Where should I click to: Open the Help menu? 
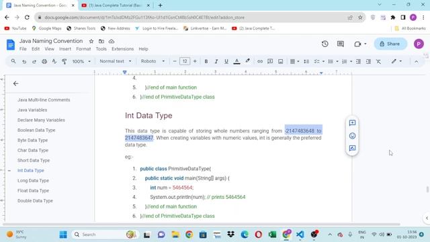143,49
